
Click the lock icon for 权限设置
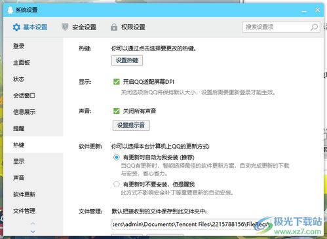114,28
